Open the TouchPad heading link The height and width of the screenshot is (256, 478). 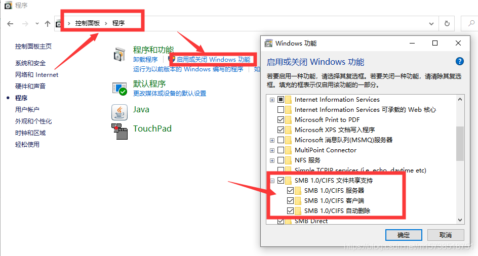152,129
